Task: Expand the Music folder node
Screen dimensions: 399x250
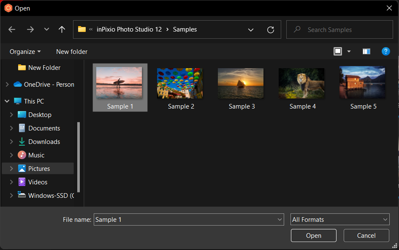Action: point(11,155)
